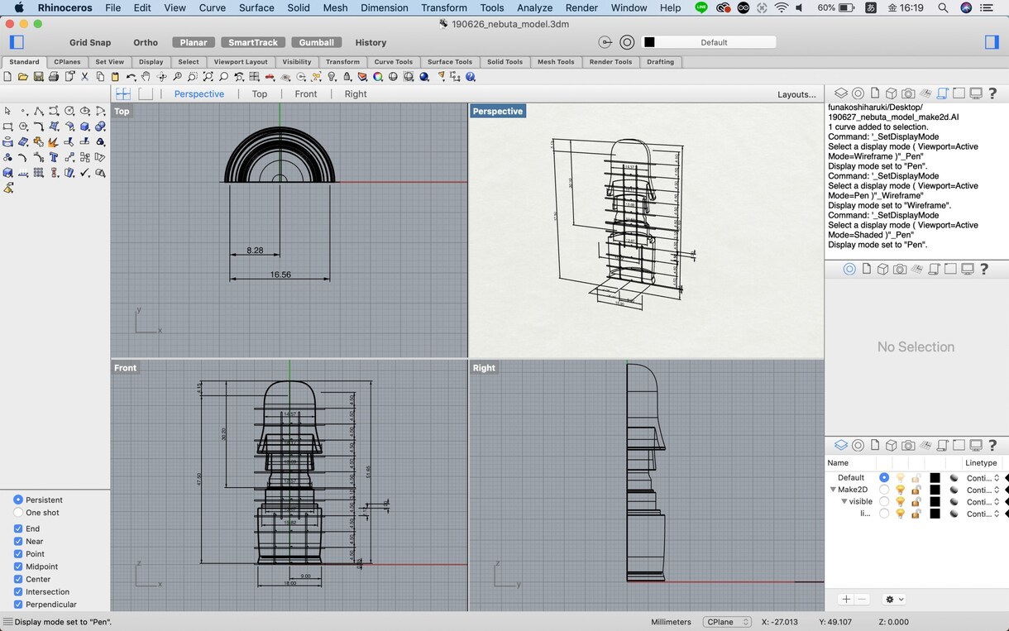
Task: Click the light bulb Hide/Show icon
Action: point(332,77)
